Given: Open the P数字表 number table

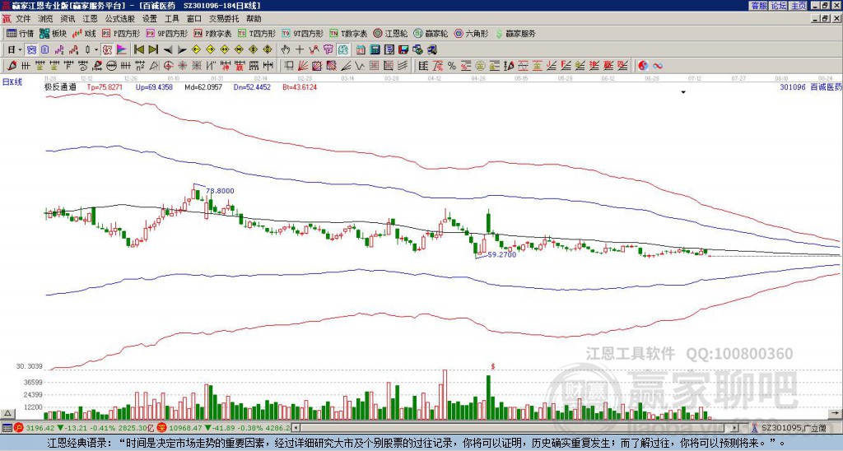Looking at the screenshot, I should tap(212, 33).
